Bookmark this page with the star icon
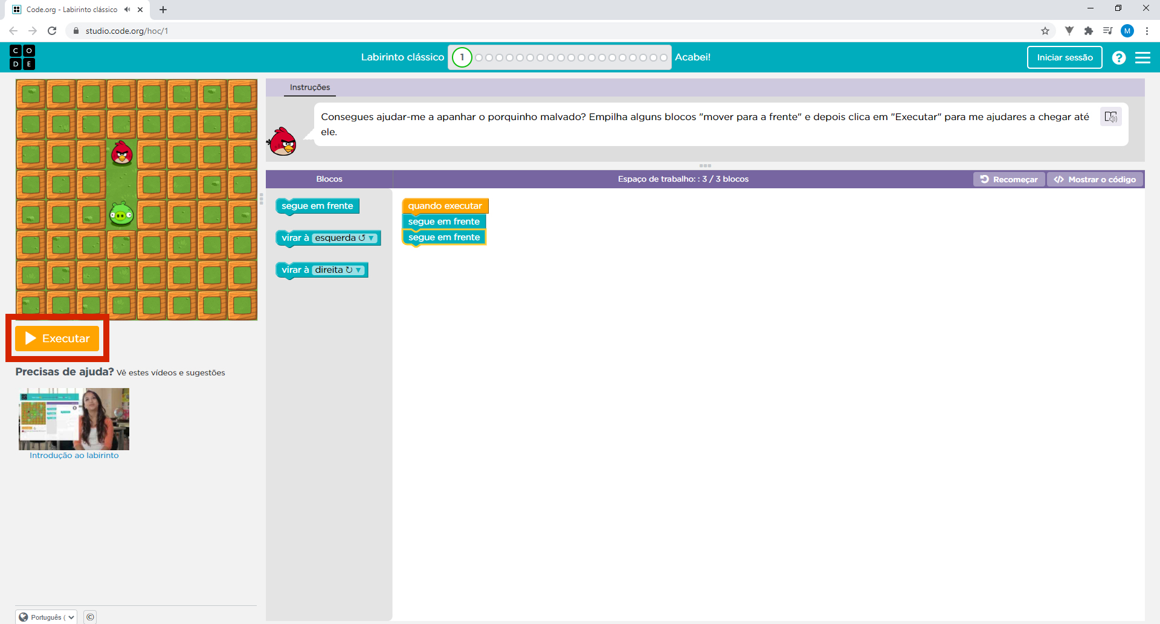This screenshot has width=1160, height=624. click(x=1045, y=31)
